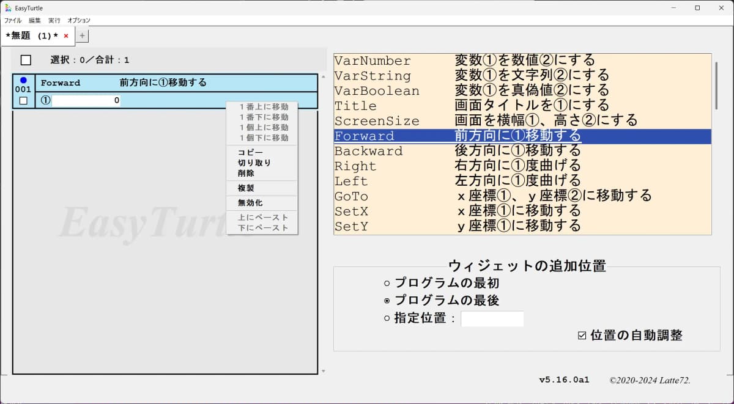The image size is (734, 404).
Task: Minimize the EasyTurtle window
Action: (673, 8)
